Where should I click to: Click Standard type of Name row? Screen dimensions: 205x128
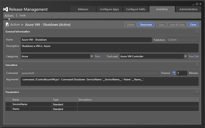(x=64, y=109)
